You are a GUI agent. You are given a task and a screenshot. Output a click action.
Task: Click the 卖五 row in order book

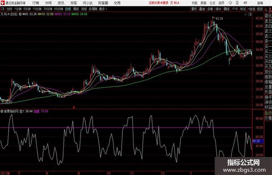(x=268, y=21)
